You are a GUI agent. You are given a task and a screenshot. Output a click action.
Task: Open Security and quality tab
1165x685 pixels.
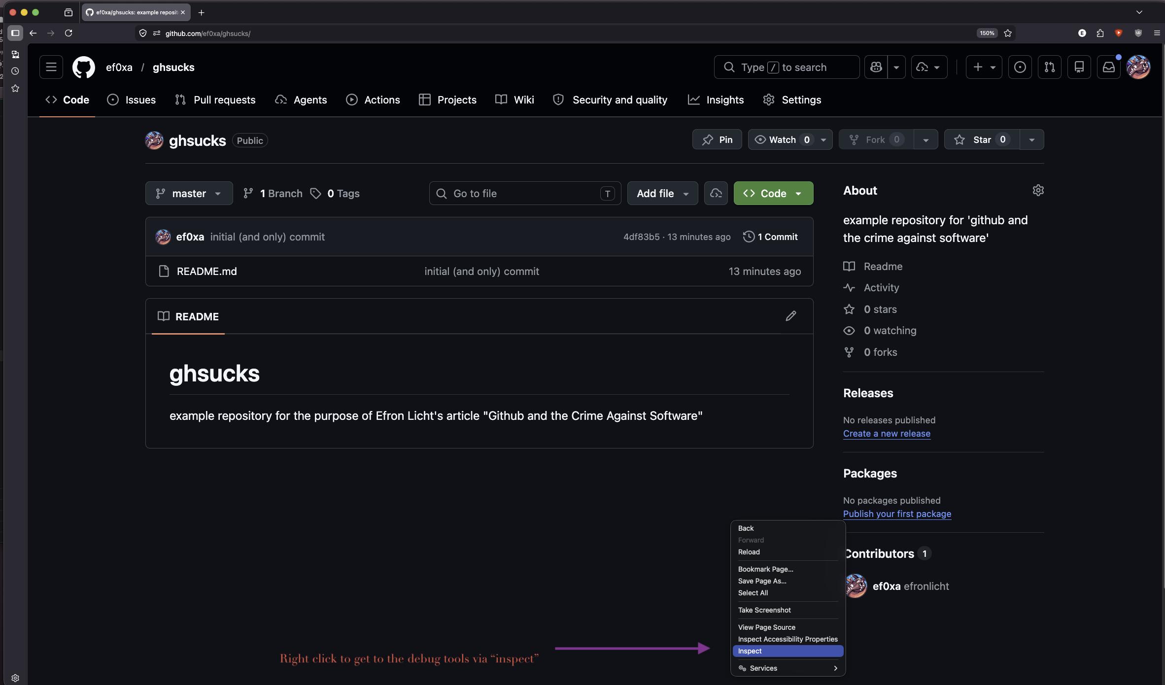611,100
